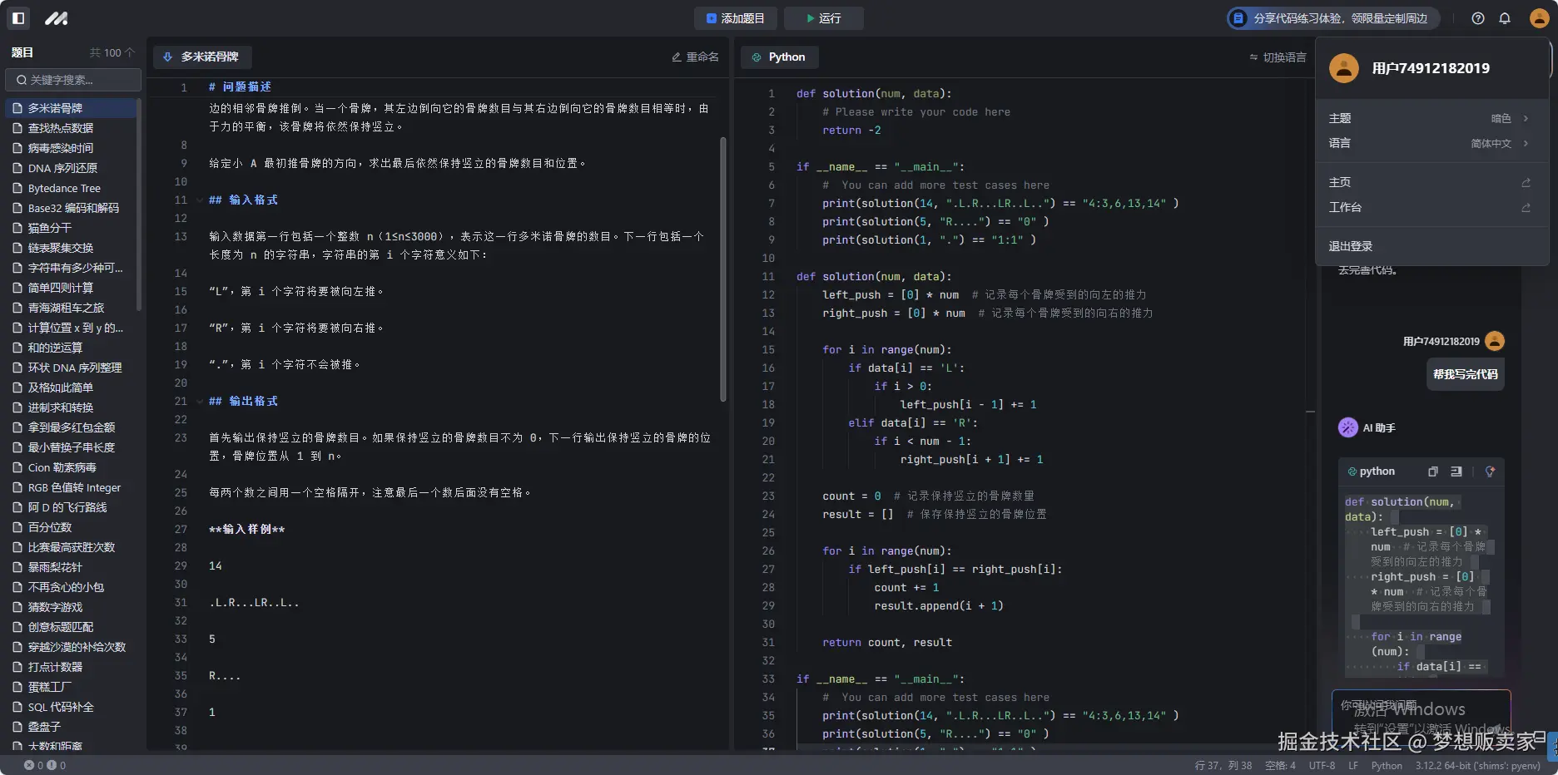The width and height of the screenshot is (1558, 775).
Task: Click the user avatar in top bar
Action: tap(1539, 18)
